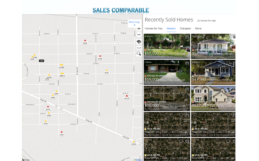Expand the More sorting options
The width and height of the screenshot is (259, 161).
coord(198,28)
